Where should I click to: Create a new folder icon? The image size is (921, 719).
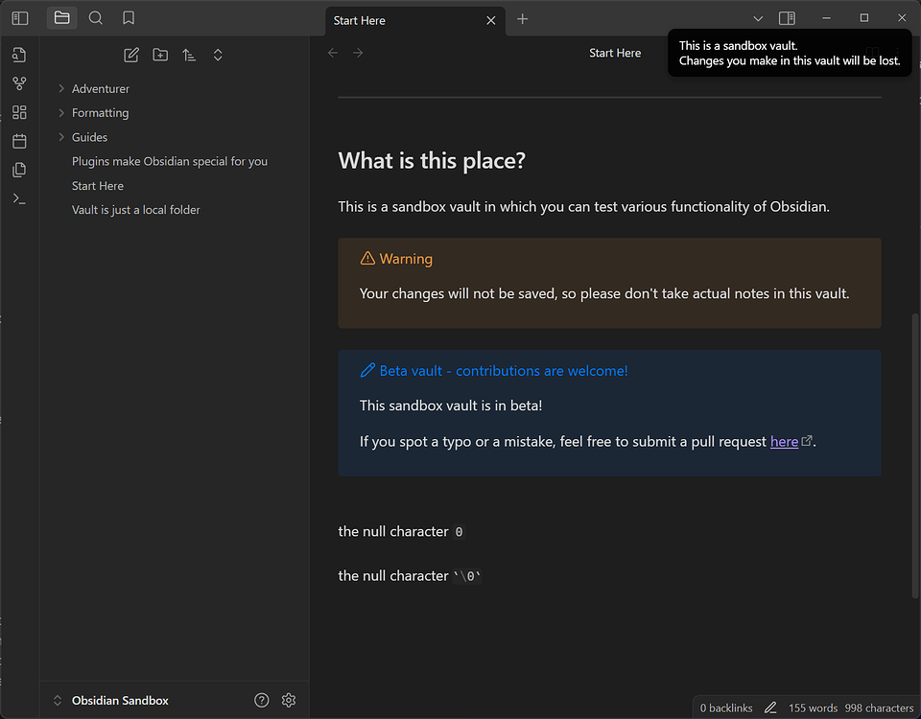[x=160, y=56]
